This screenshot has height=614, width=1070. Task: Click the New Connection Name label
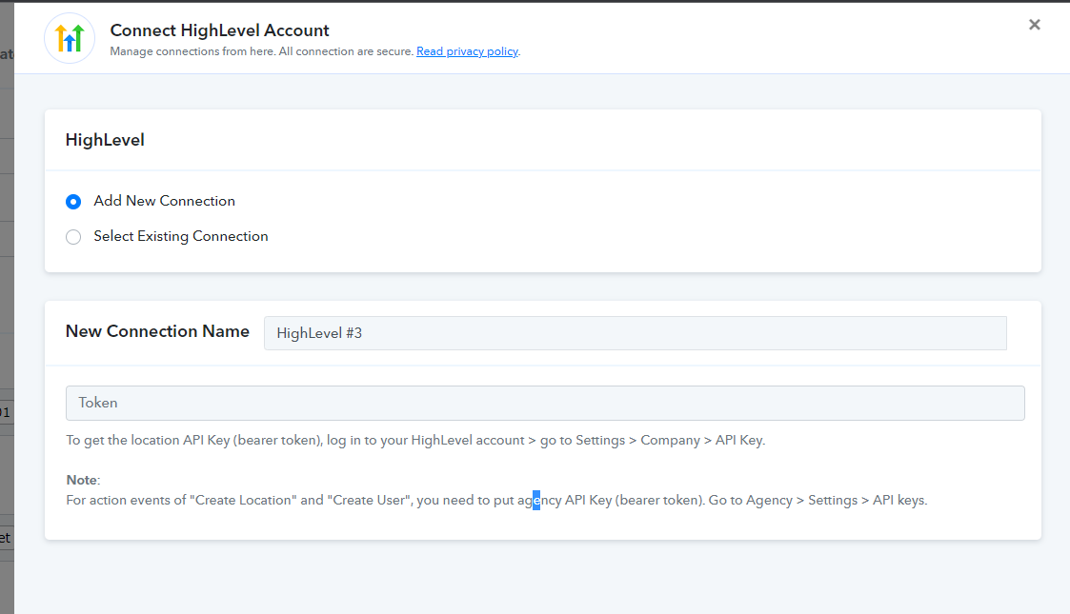pyautogui.click(x=157, y=331)
